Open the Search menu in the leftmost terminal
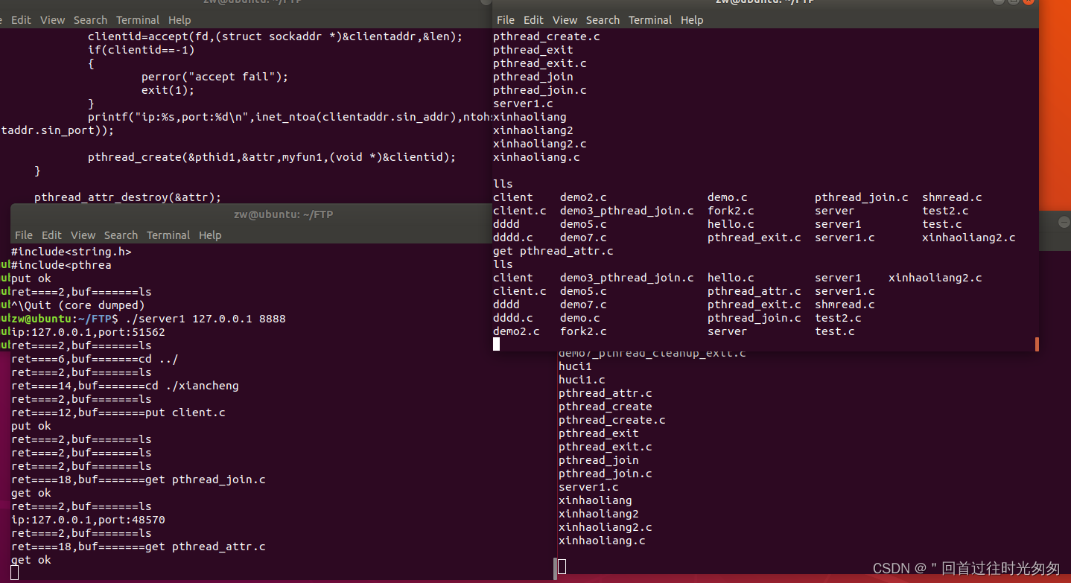Viewport: 1071px width, 583px height. pyautogui.click(x=90, y=19)
